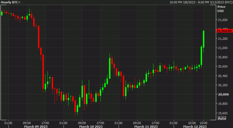
Task: Click the Auto scale button
Action: click(222, 118)
